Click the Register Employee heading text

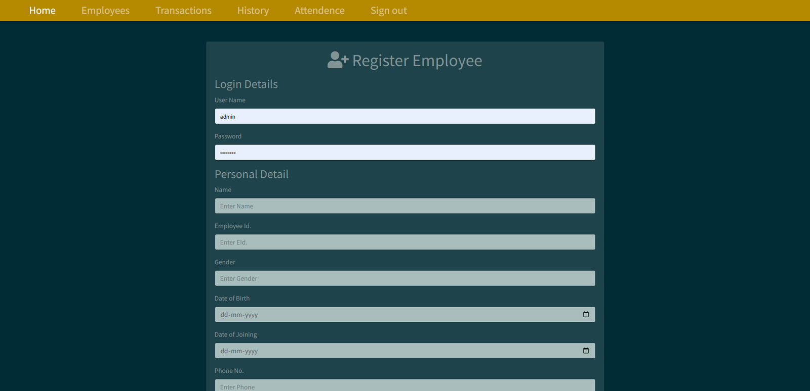[x=417, y=61]
